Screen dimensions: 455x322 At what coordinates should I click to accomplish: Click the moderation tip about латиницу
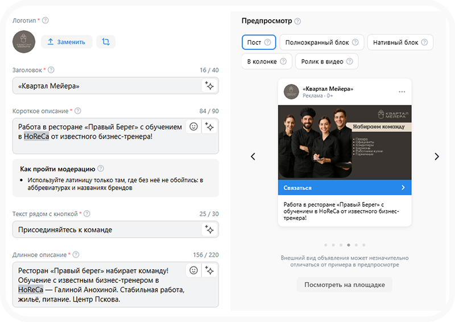tap(115, 184)
